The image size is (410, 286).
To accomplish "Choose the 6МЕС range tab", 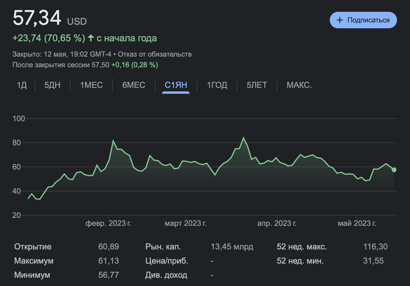I will coord(134,85).
